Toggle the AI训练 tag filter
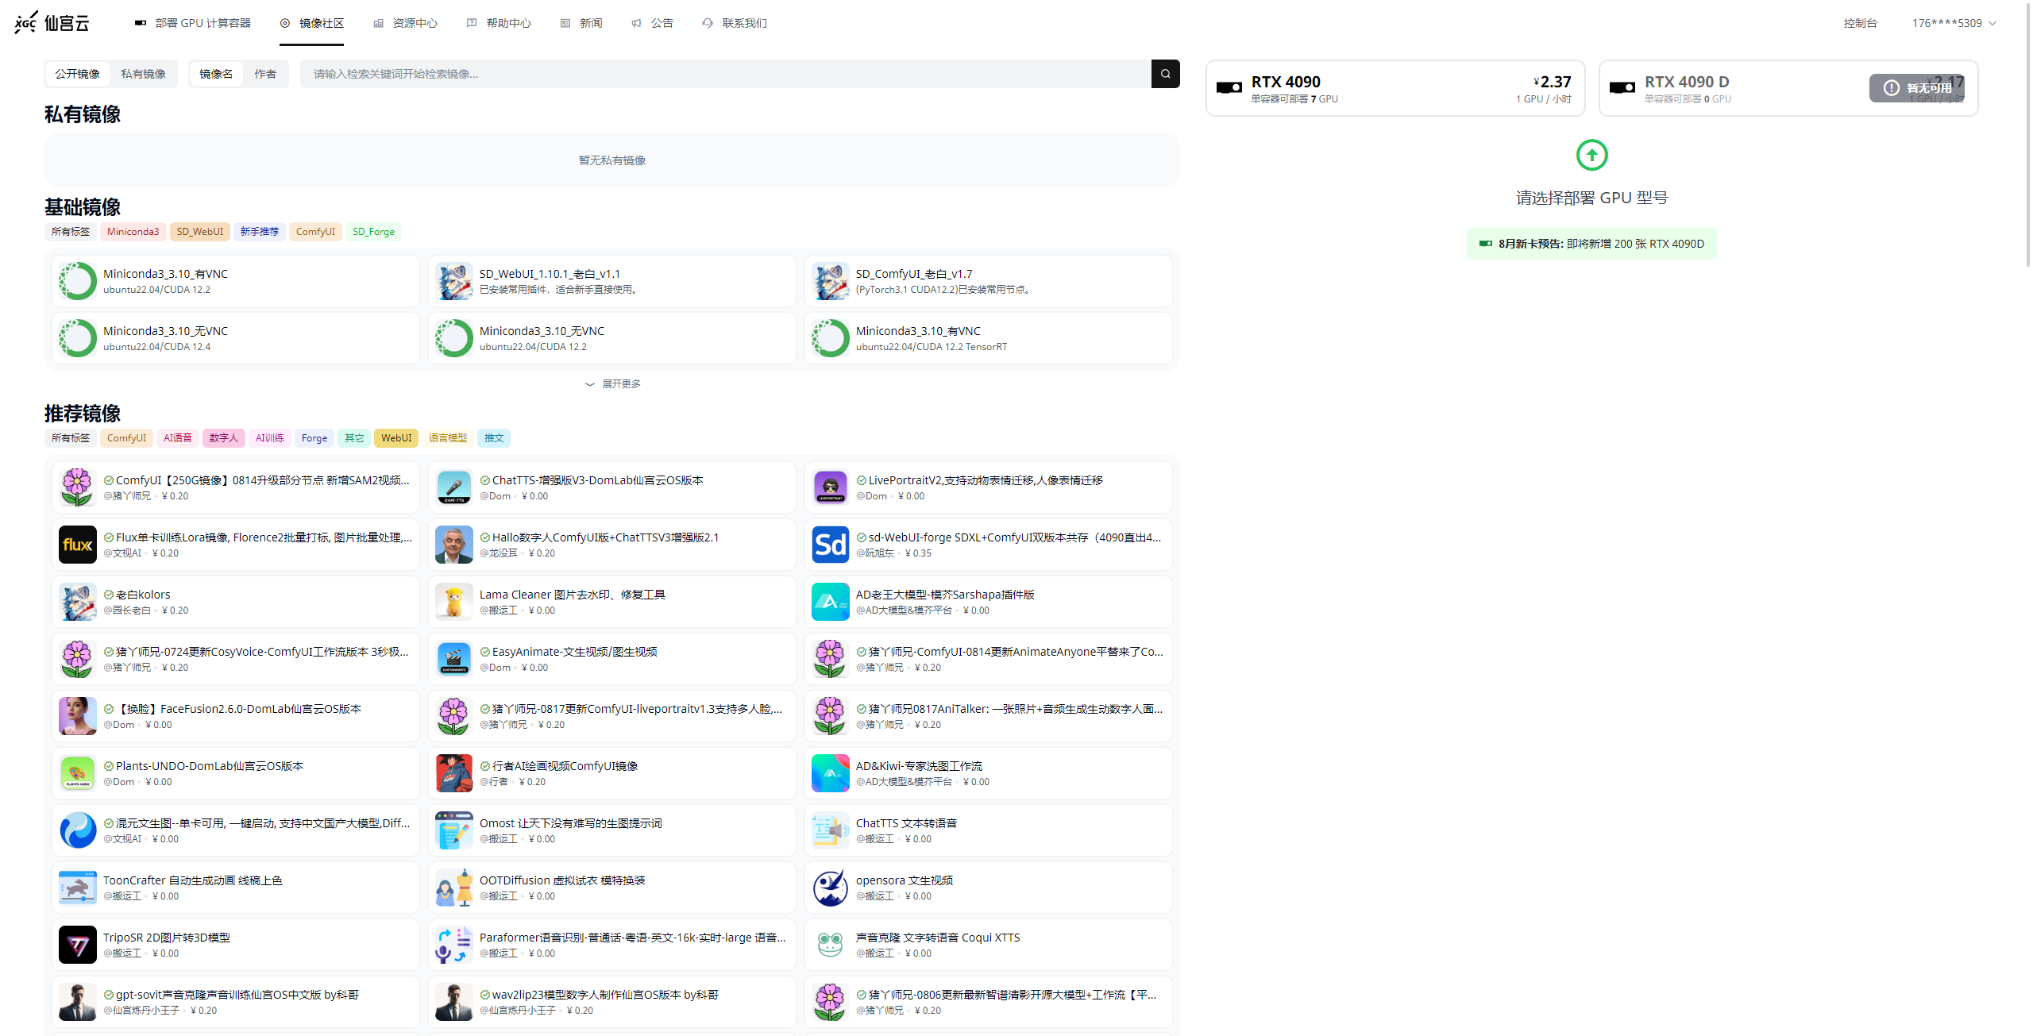The width and height of the screenshot is (2033, 1036). click(x=270, y=438)
